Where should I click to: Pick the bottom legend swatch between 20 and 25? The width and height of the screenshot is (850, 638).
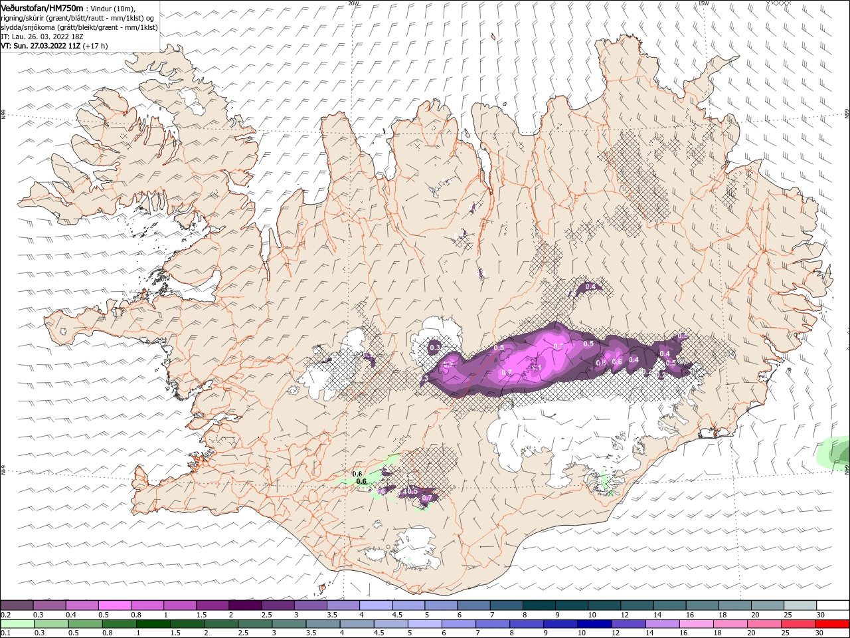point(764,624)
